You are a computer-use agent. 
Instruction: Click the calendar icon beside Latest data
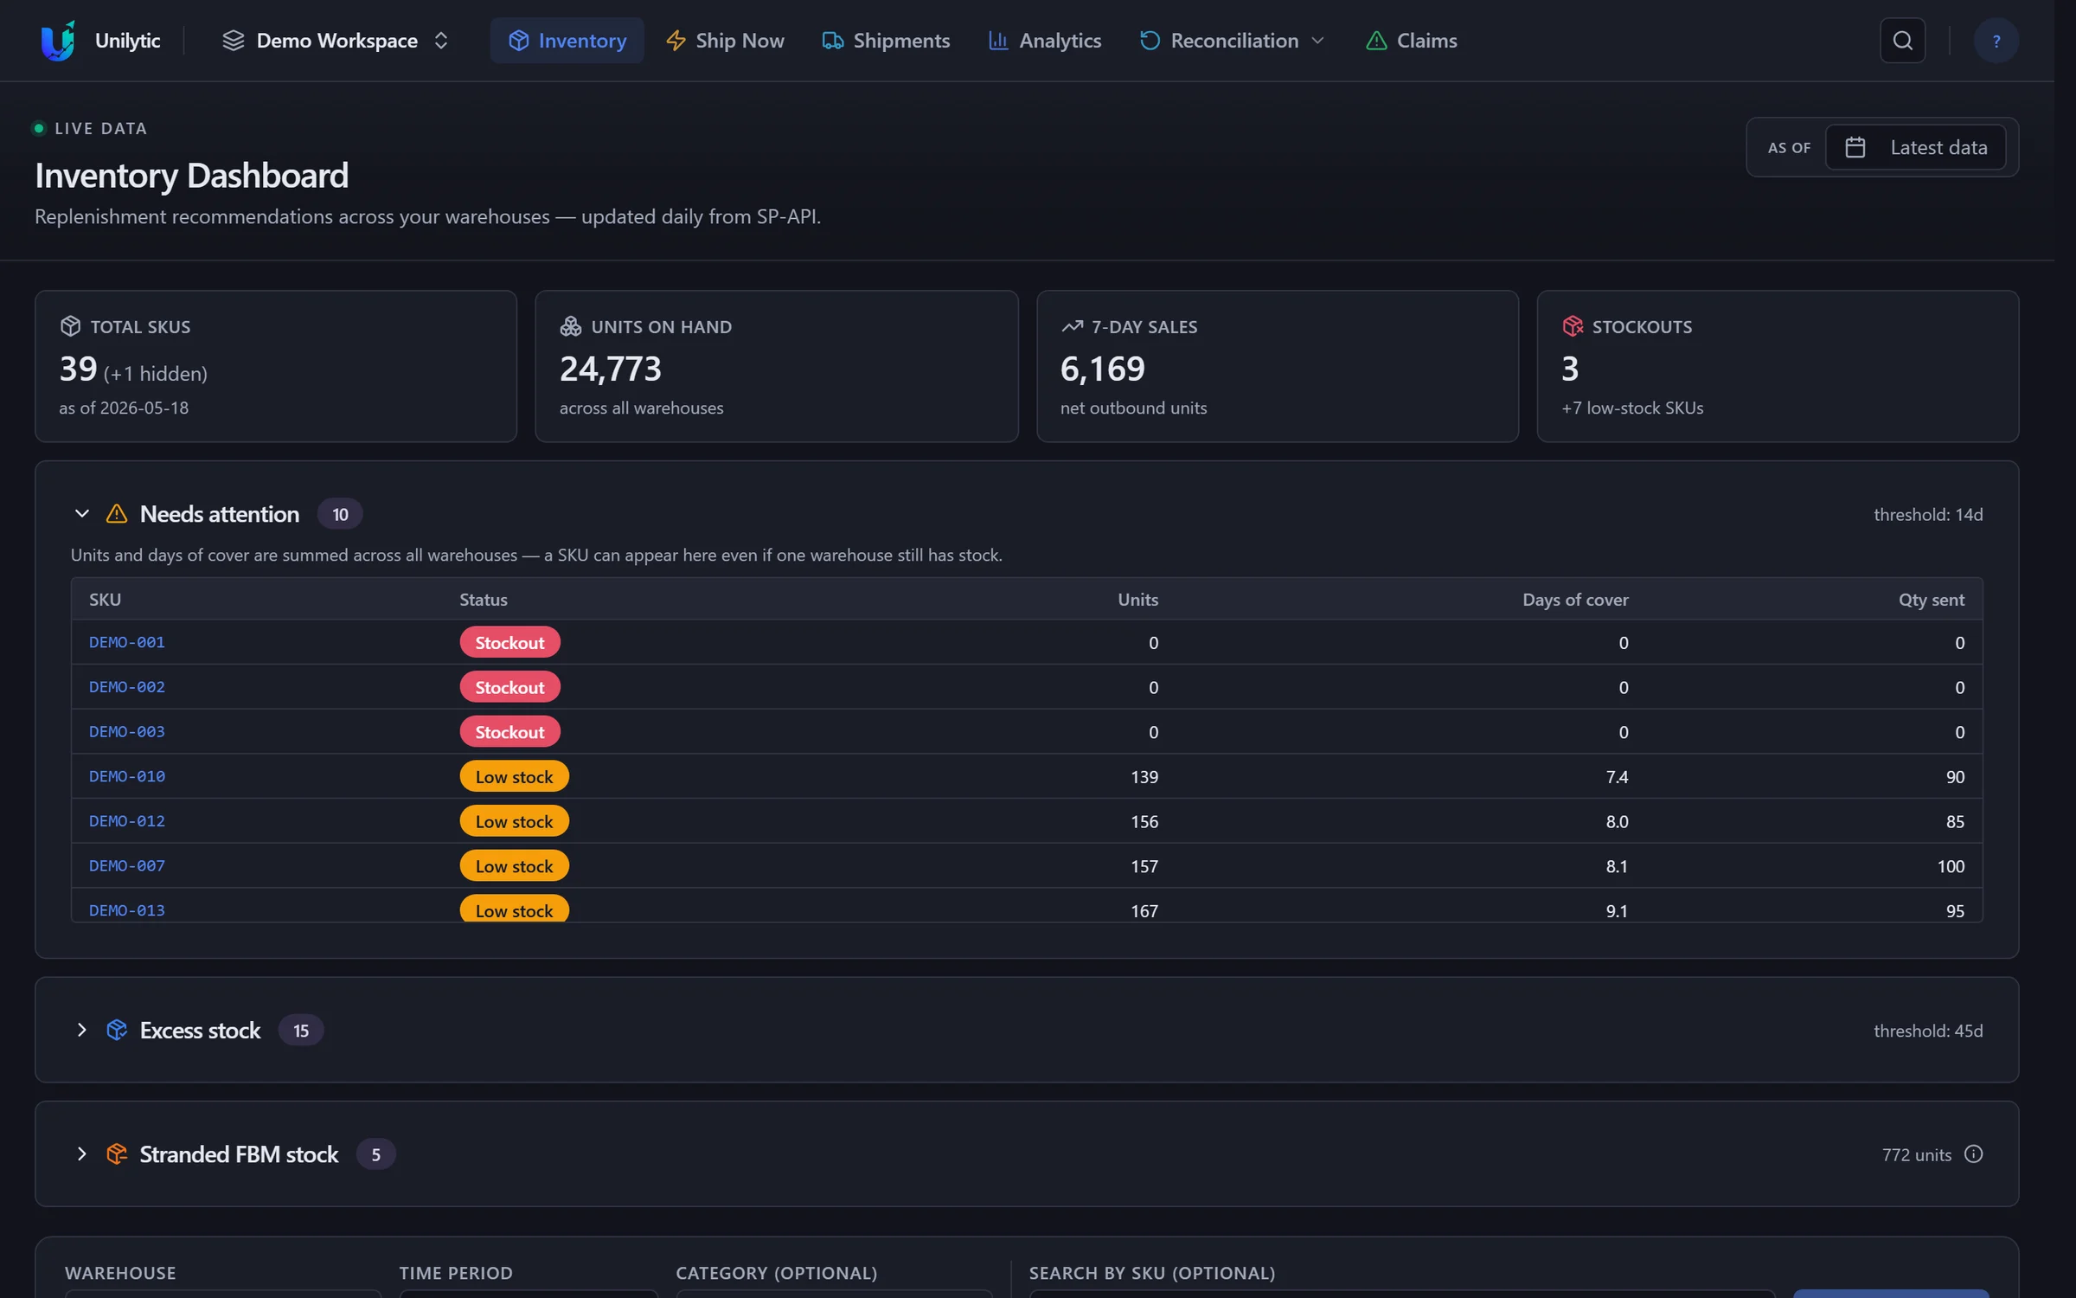[x=1855, y=147]
